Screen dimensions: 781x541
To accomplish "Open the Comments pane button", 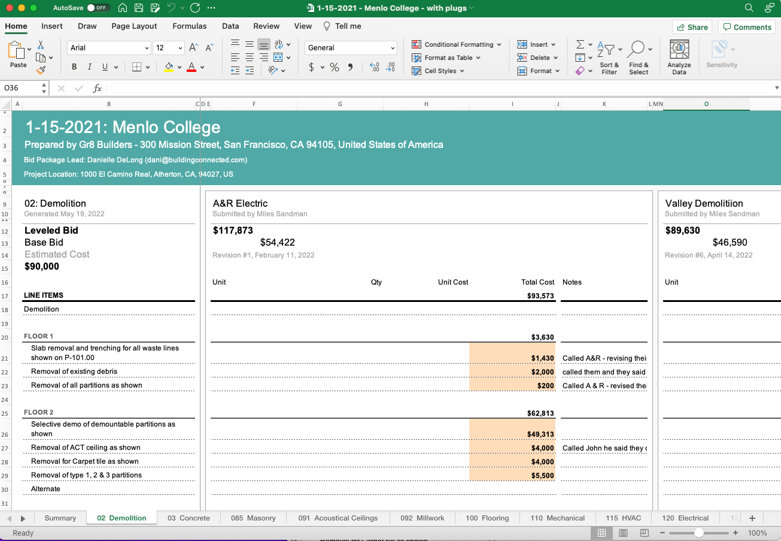I will tap(747, 27).
